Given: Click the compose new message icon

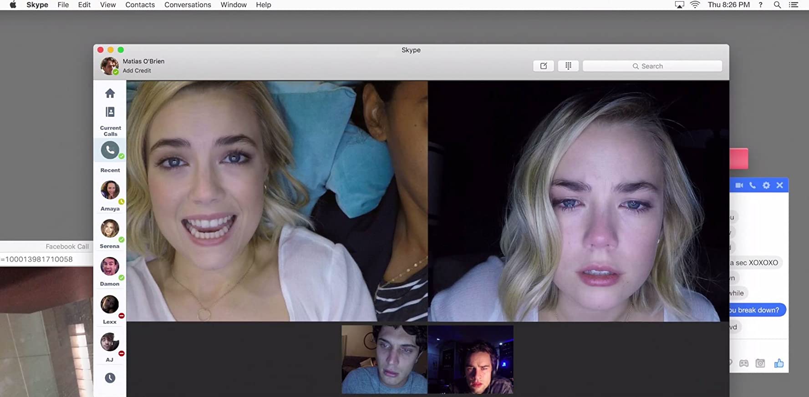Looking at the screenshot, I should coord(543,66).
